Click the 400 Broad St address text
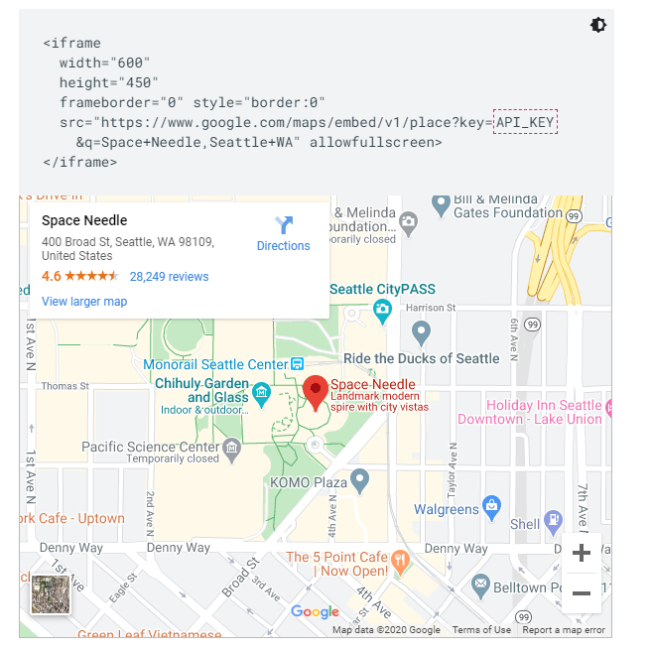 click(x=128, y=248)
